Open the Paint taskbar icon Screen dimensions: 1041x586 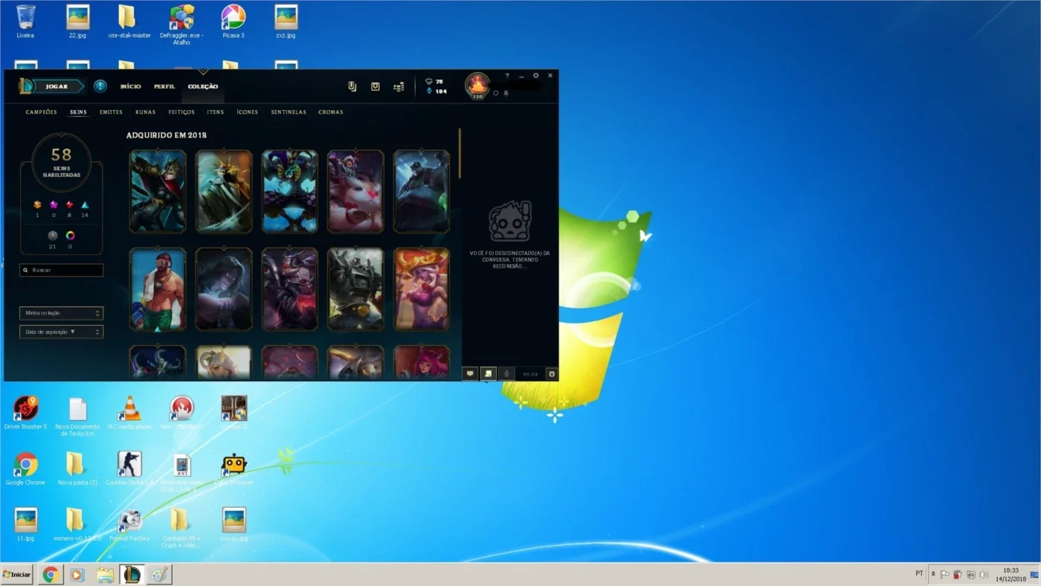coord(159,574)
